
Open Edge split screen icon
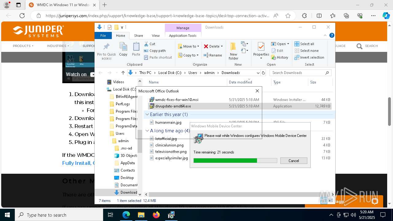319,16
